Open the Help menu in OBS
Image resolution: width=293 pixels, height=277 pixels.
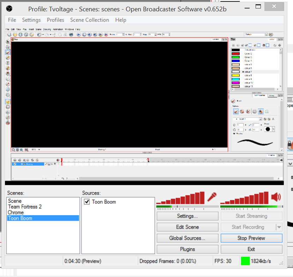click(x=121, y=20)
